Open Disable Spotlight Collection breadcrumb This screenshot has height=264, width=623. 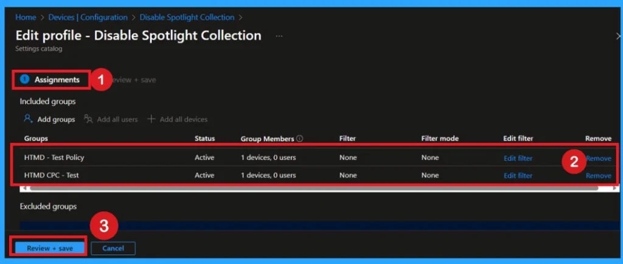coord(187,18)
